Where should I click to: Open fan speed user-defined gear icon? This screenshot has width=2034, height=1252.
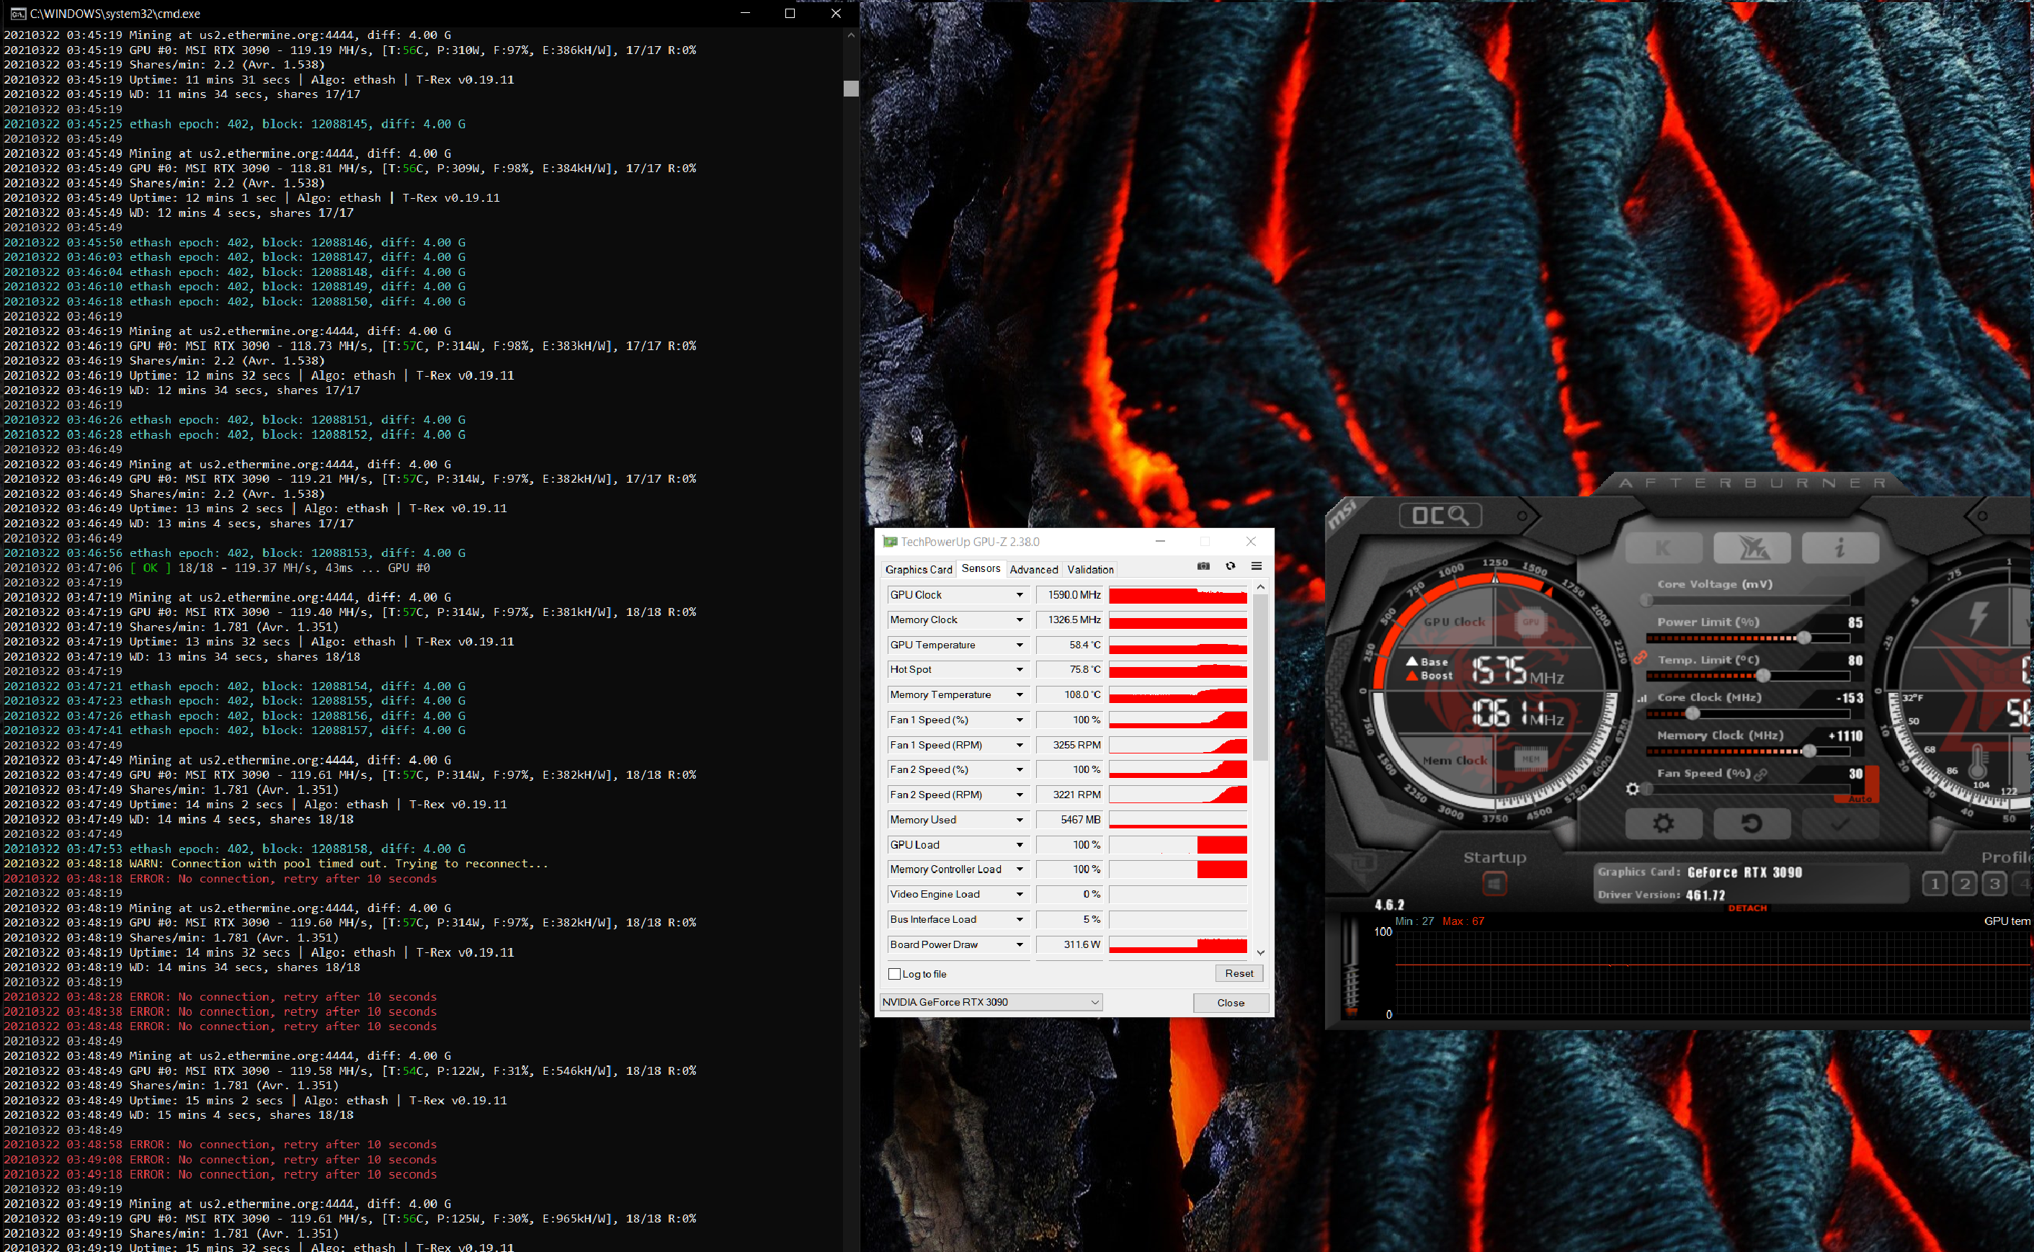pos(1633,789)
